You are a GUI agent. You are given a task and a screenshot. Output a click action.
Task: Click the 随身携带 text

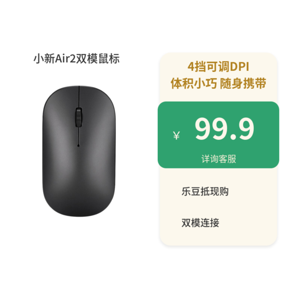click(243, 84)
